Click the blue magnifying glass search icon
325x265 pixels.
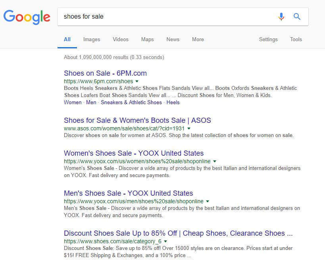[x=297, y=16]
